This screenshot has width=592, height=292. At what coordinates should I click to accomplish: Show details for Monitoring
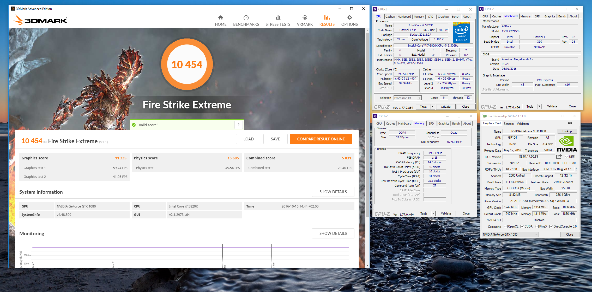tap(333, 233)
